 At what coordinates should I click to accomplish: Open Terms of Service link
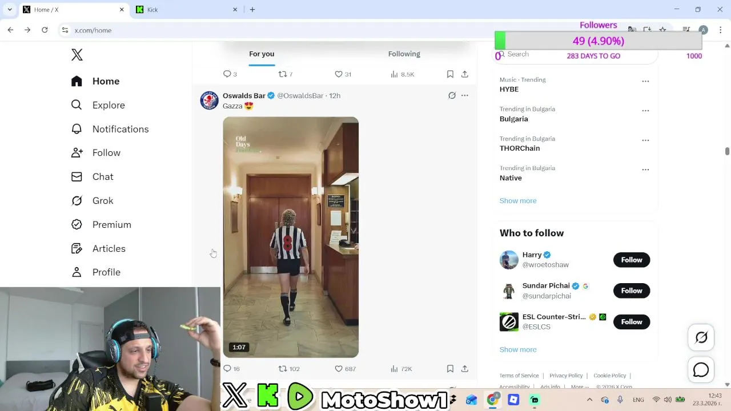519,376
